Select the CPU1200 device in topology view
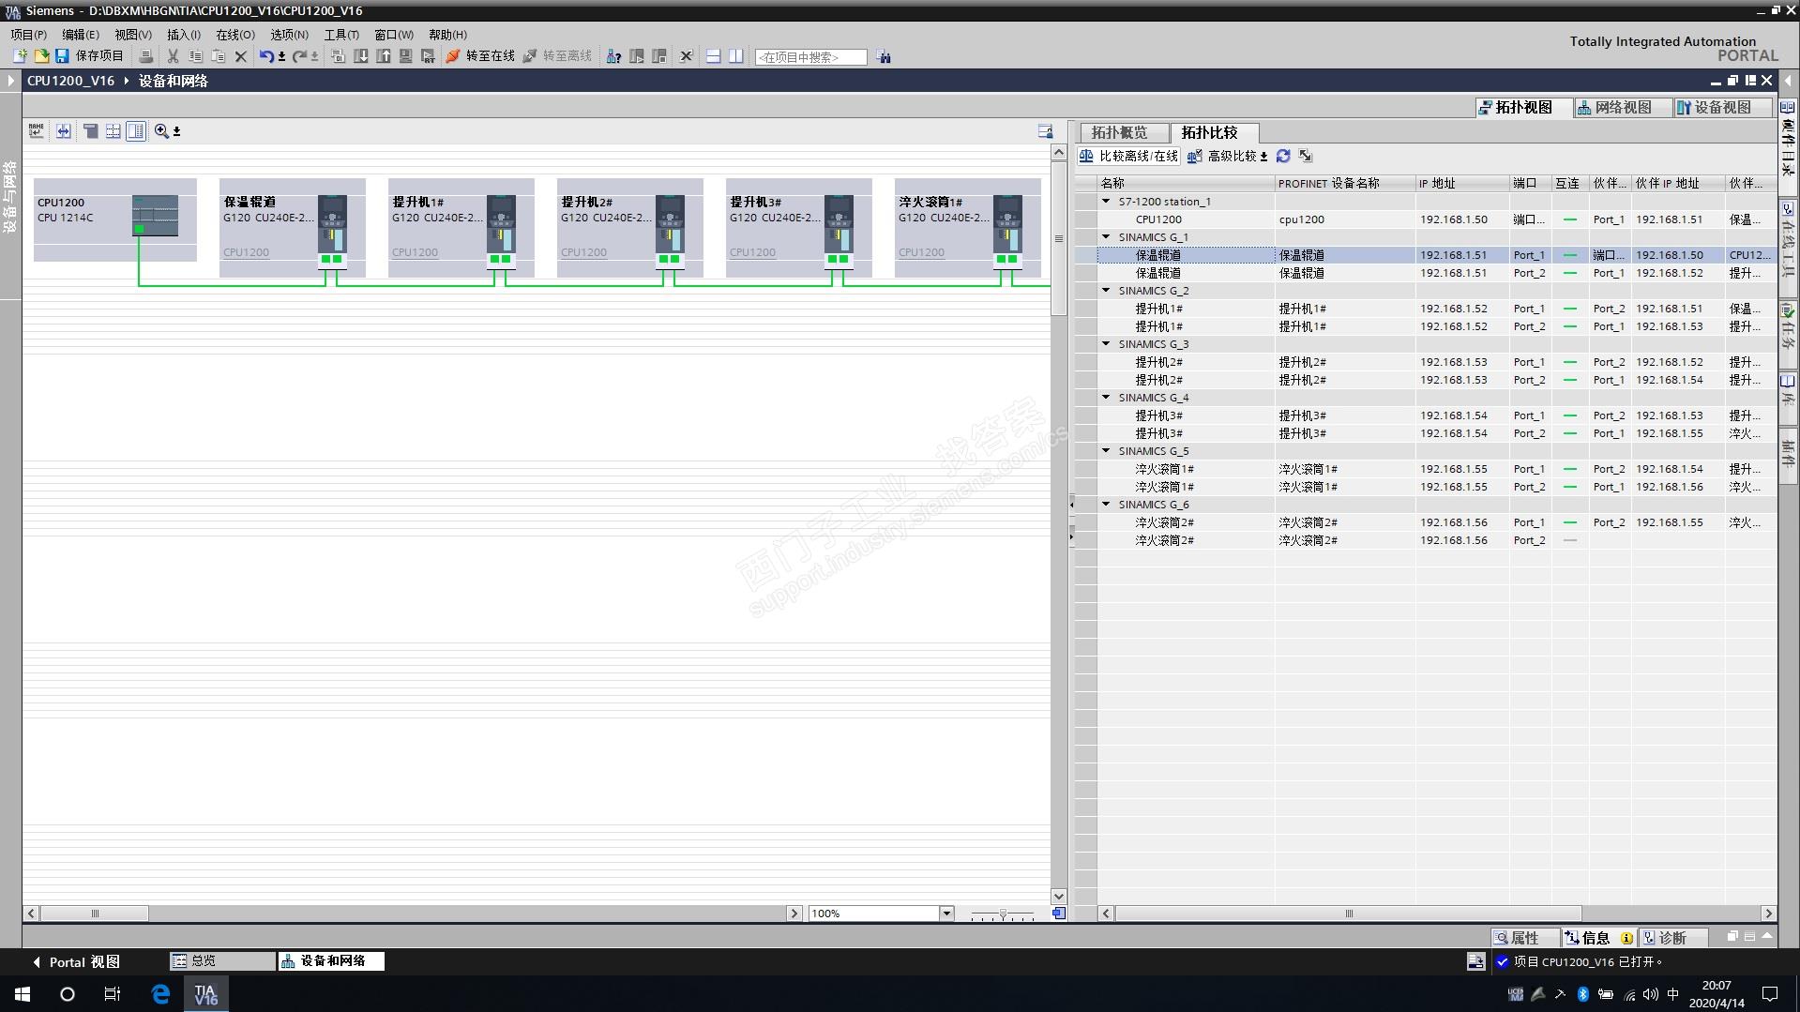Image resolution: width=1800 pixels, height=1012 pixels. coord(115,220)
